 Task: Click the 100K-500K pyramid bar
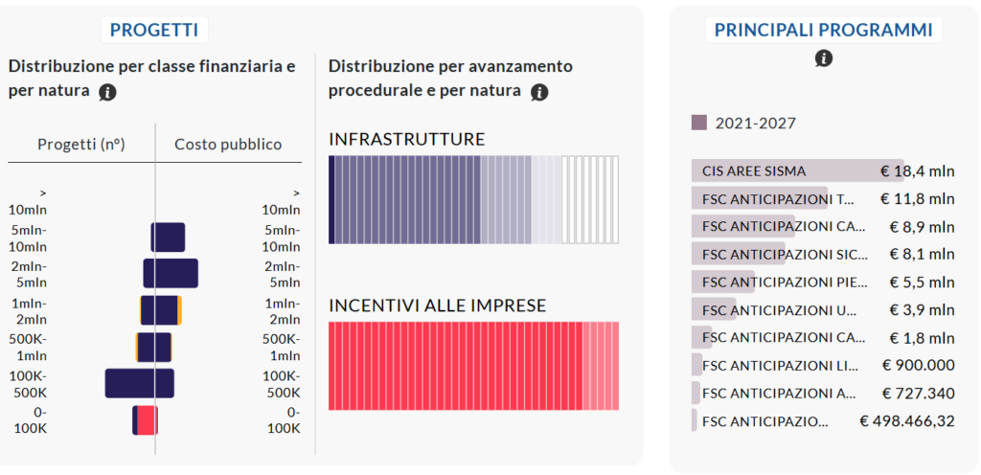pyautogui.click(x=140, y=383)
